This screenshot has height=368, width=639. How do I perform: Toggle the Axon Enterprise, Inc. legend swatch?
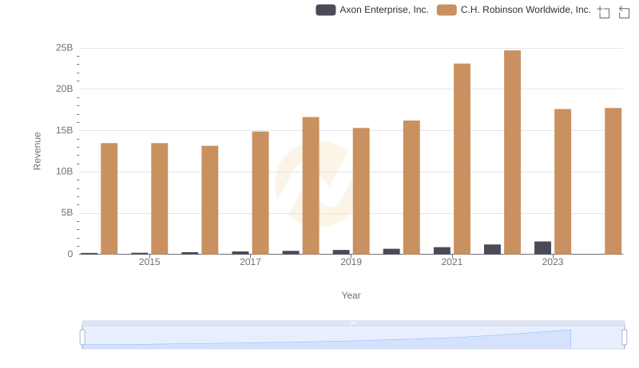click(326, 10)
